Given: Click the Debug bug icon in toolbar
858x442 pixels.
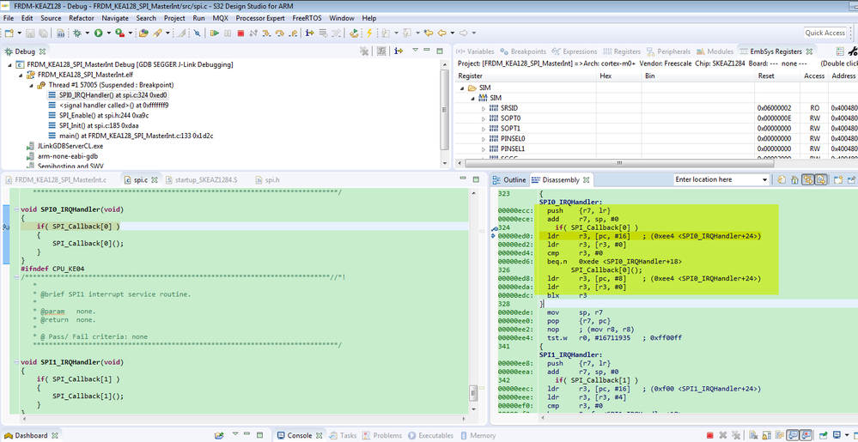Looking at the screenshot, I should coord(77,33).
